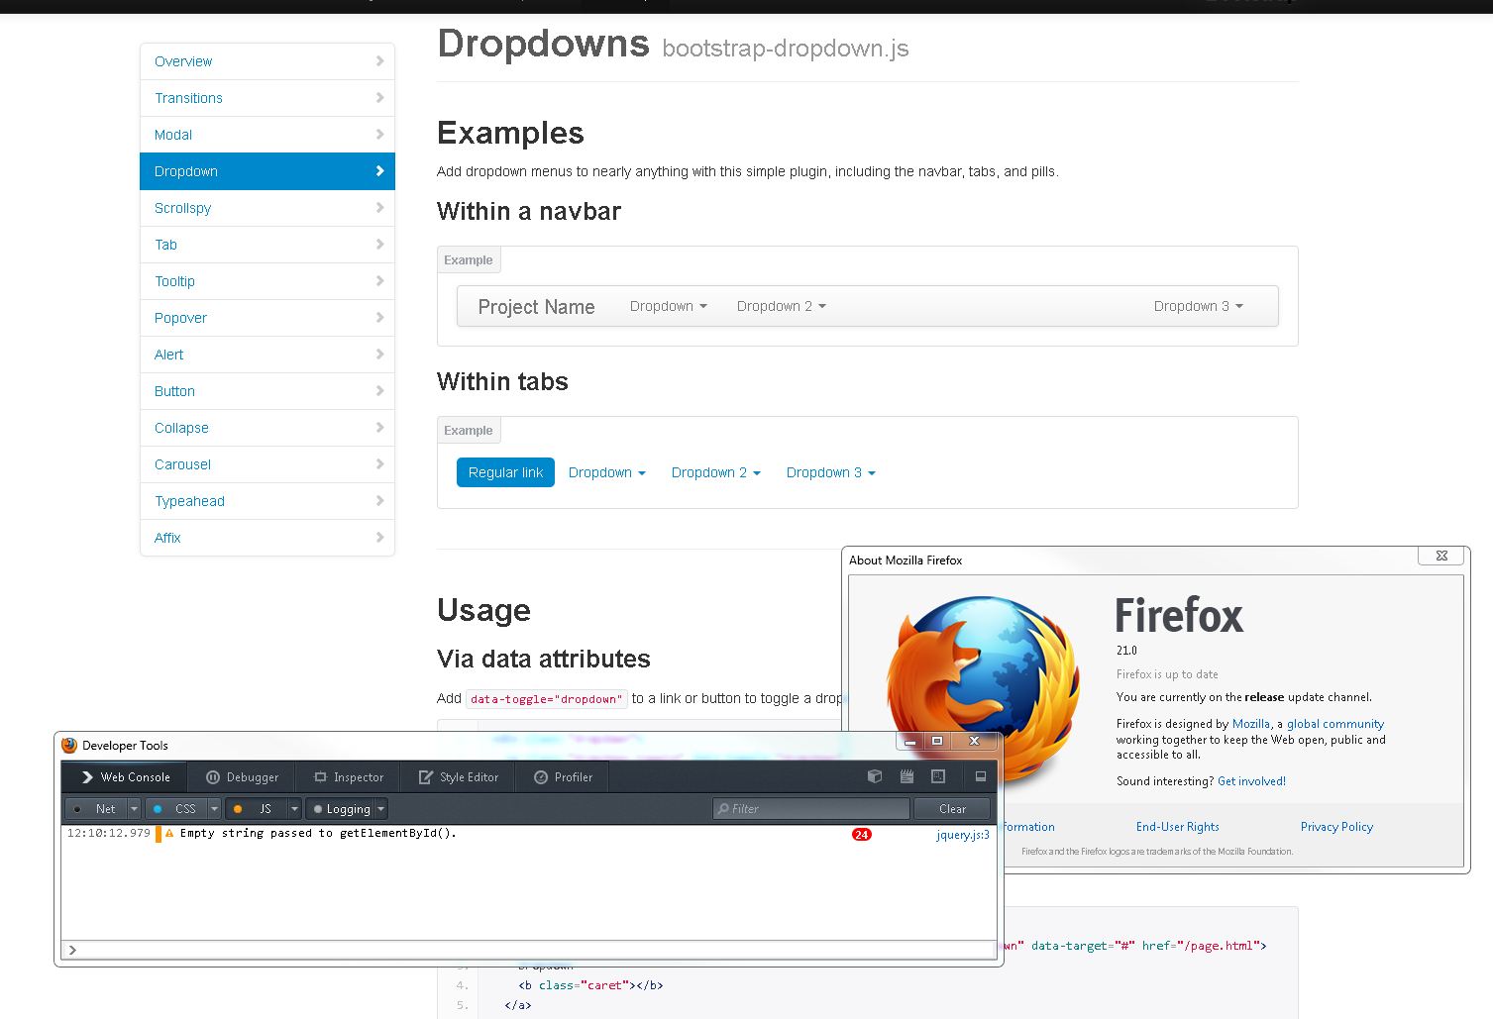Image resolution: width=1493 pixels, height=1019 pixels.
Task: Go to Tooltip in sidebar
Action: coord(267,281)
